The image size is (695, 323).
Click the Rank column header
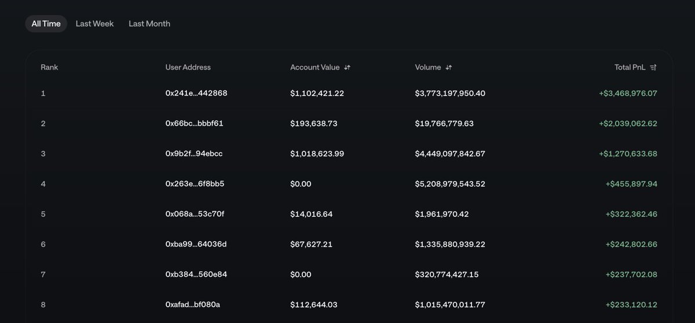click(x=49, y=68)
